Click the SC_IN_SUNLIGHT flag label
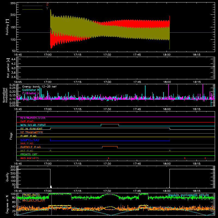This screenshot has height=218, width=218. point(31,129)
